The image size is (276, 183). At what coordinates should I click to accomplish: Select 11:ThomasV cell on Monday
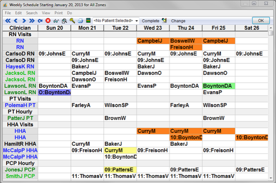coord(87,176)
